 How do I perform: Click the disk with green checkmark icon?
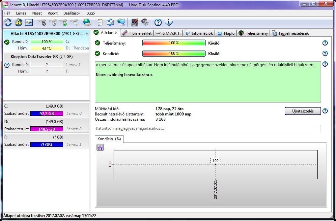point(63,22)
